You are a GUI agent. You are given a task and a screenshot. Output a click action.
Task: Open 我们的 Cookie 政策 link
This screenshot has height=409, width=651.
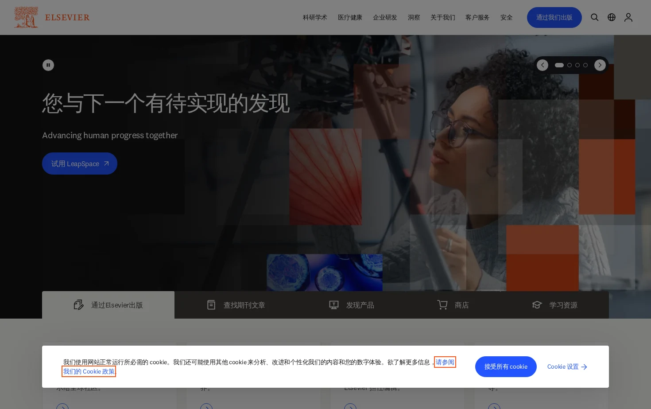[x=89, y=371]
